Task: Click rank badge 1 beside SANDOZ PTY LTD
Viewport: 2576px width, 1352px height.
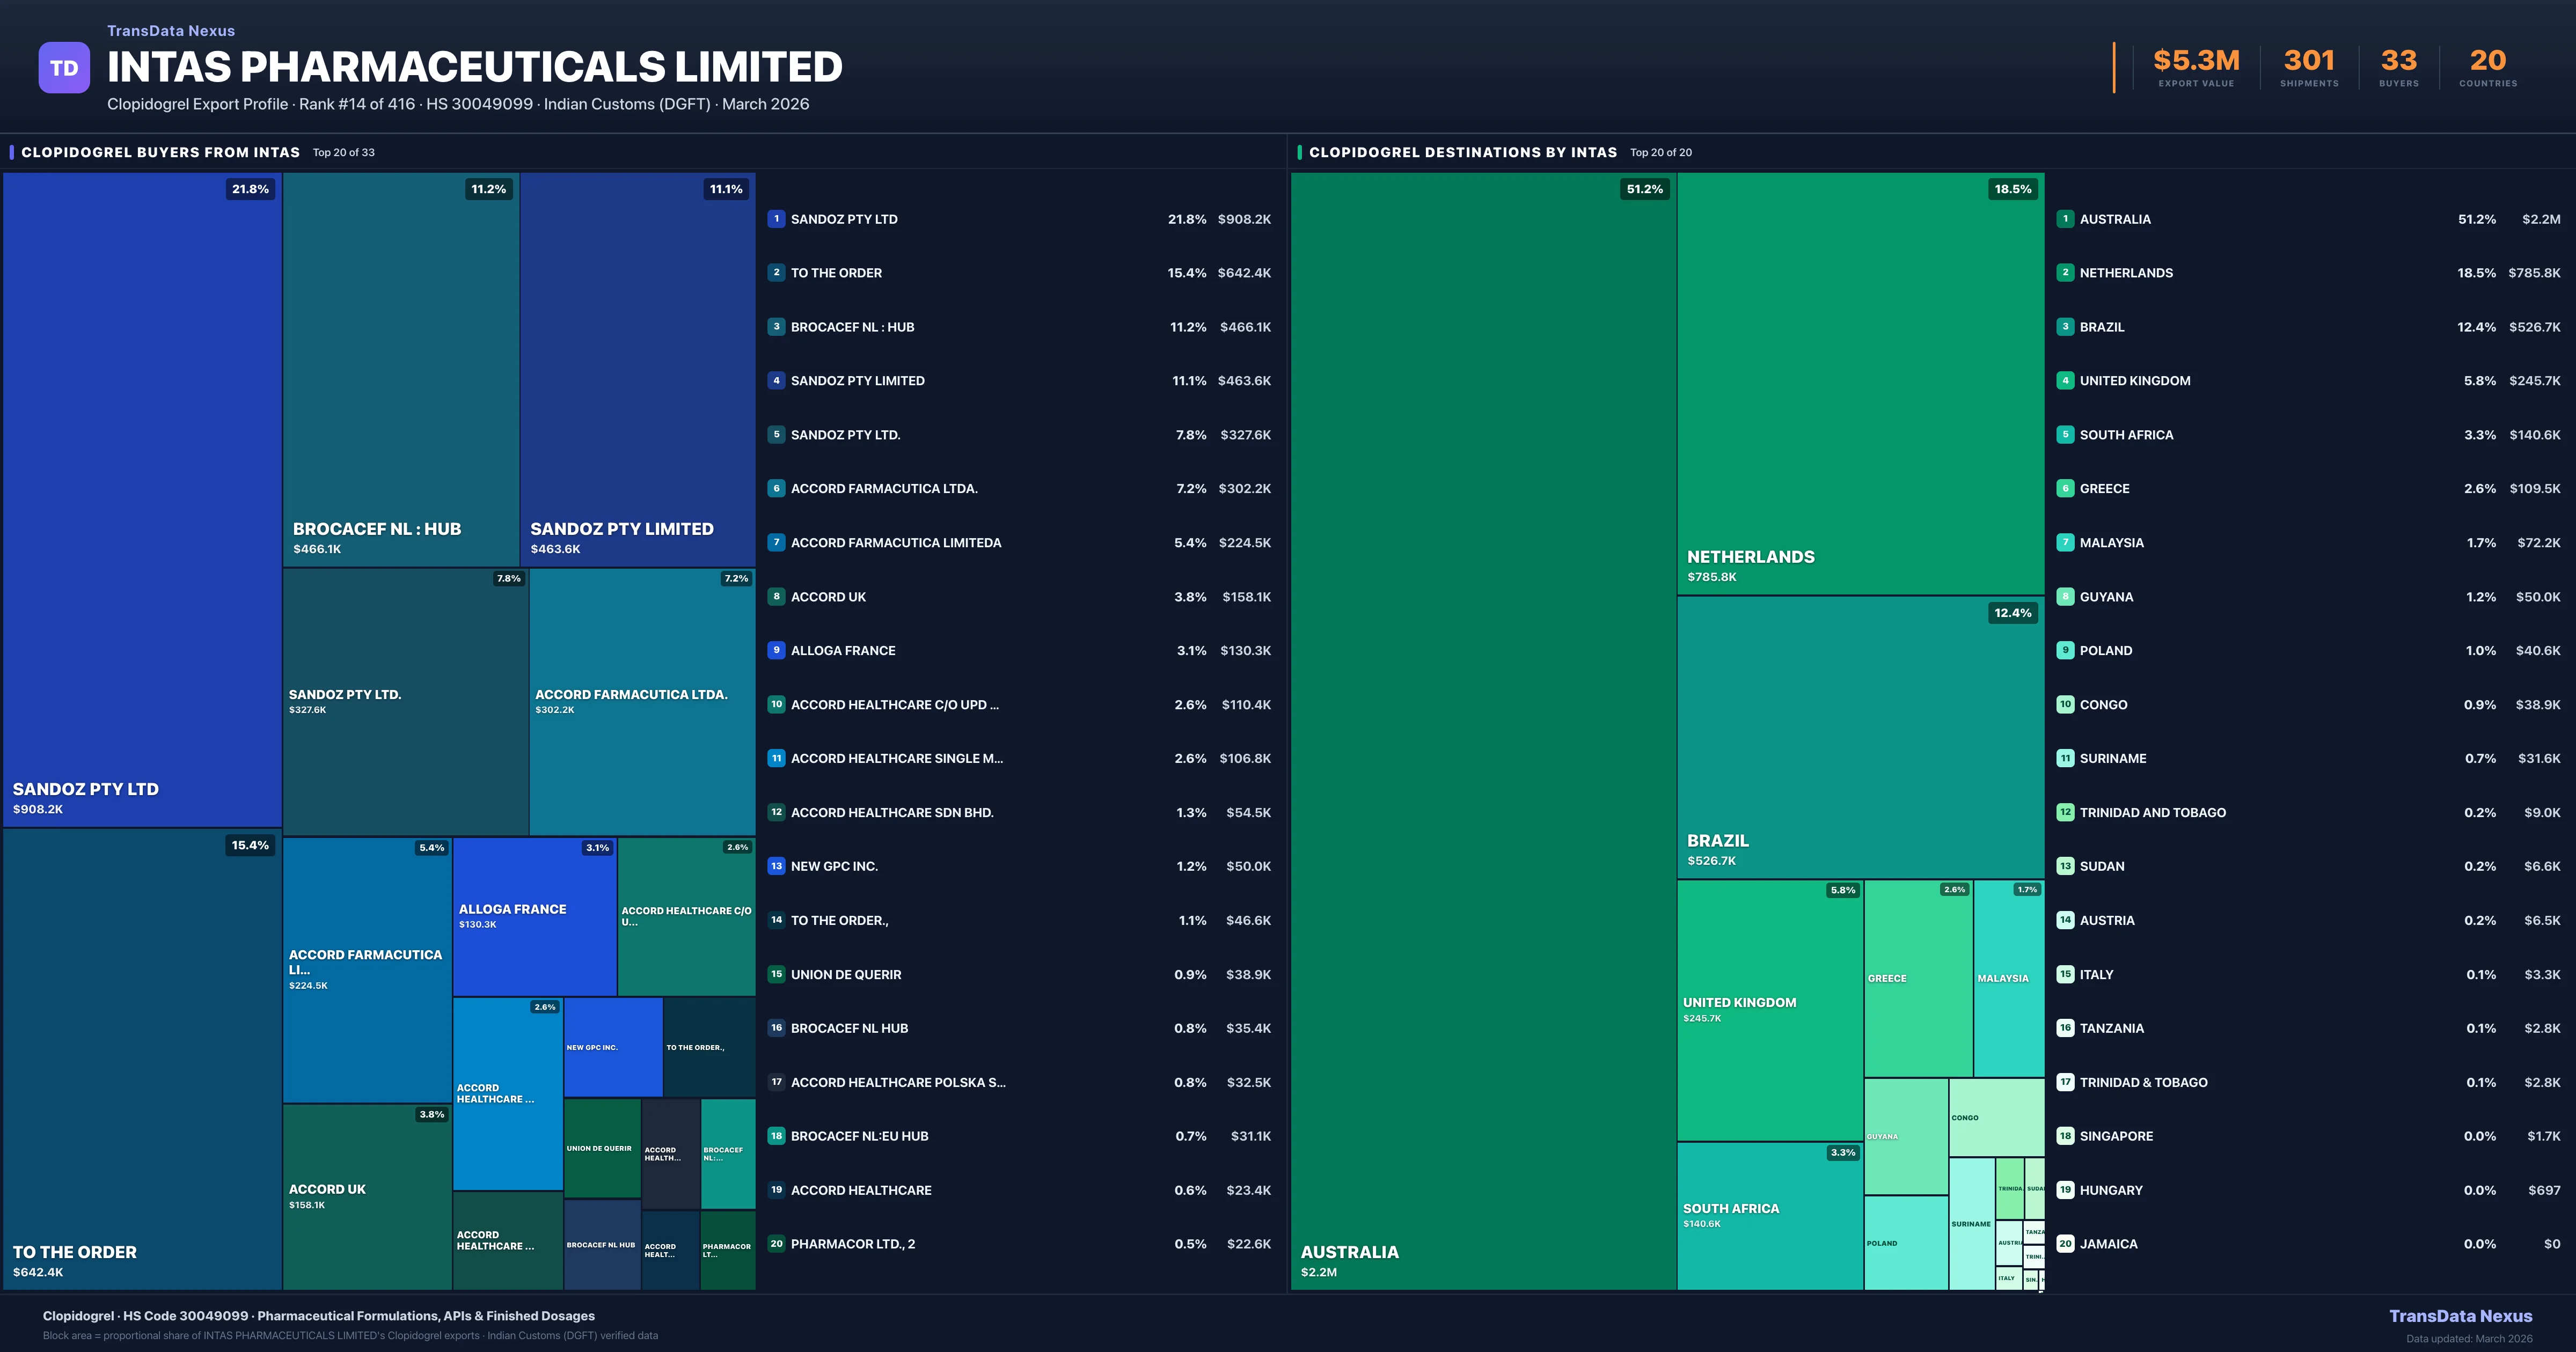Action: (776, 219)
